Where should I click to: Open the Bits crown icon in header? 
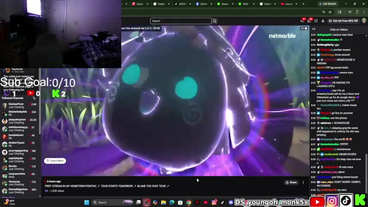tap(323, 21)
